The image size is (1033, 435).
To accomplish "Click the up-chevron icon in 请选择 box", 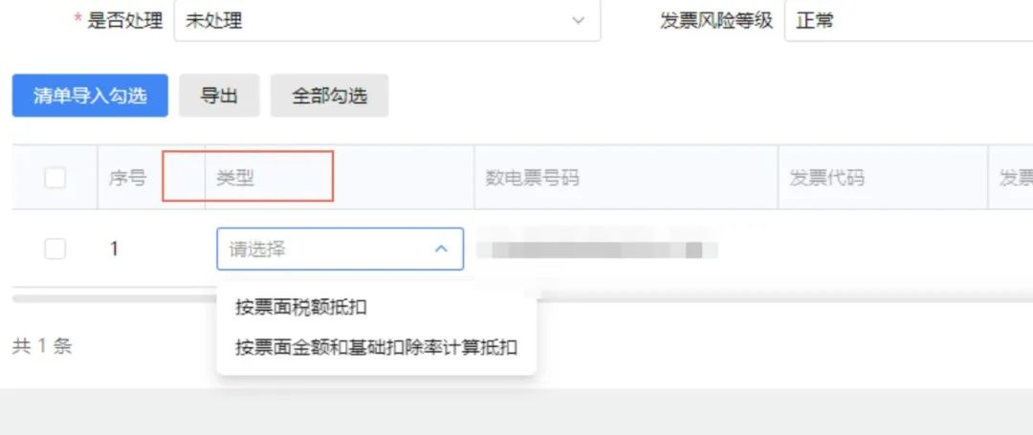I will 441,249.
